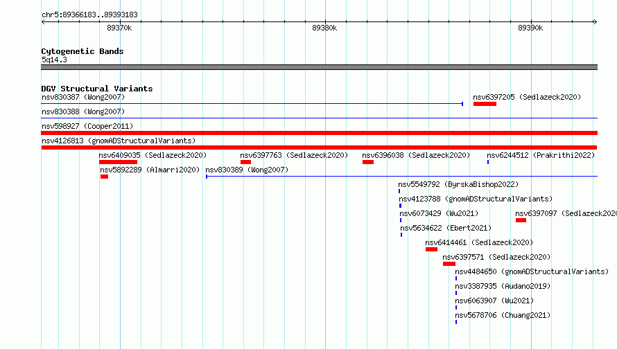Click the red bar under nsv6397097
Image resolution: width=617 pixels, height=349 pixels.
pos(521,220)
